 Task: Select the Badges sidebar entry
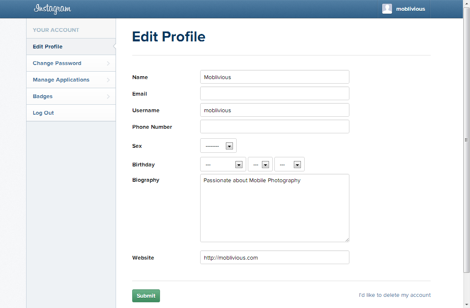click(x=42, y=96)
